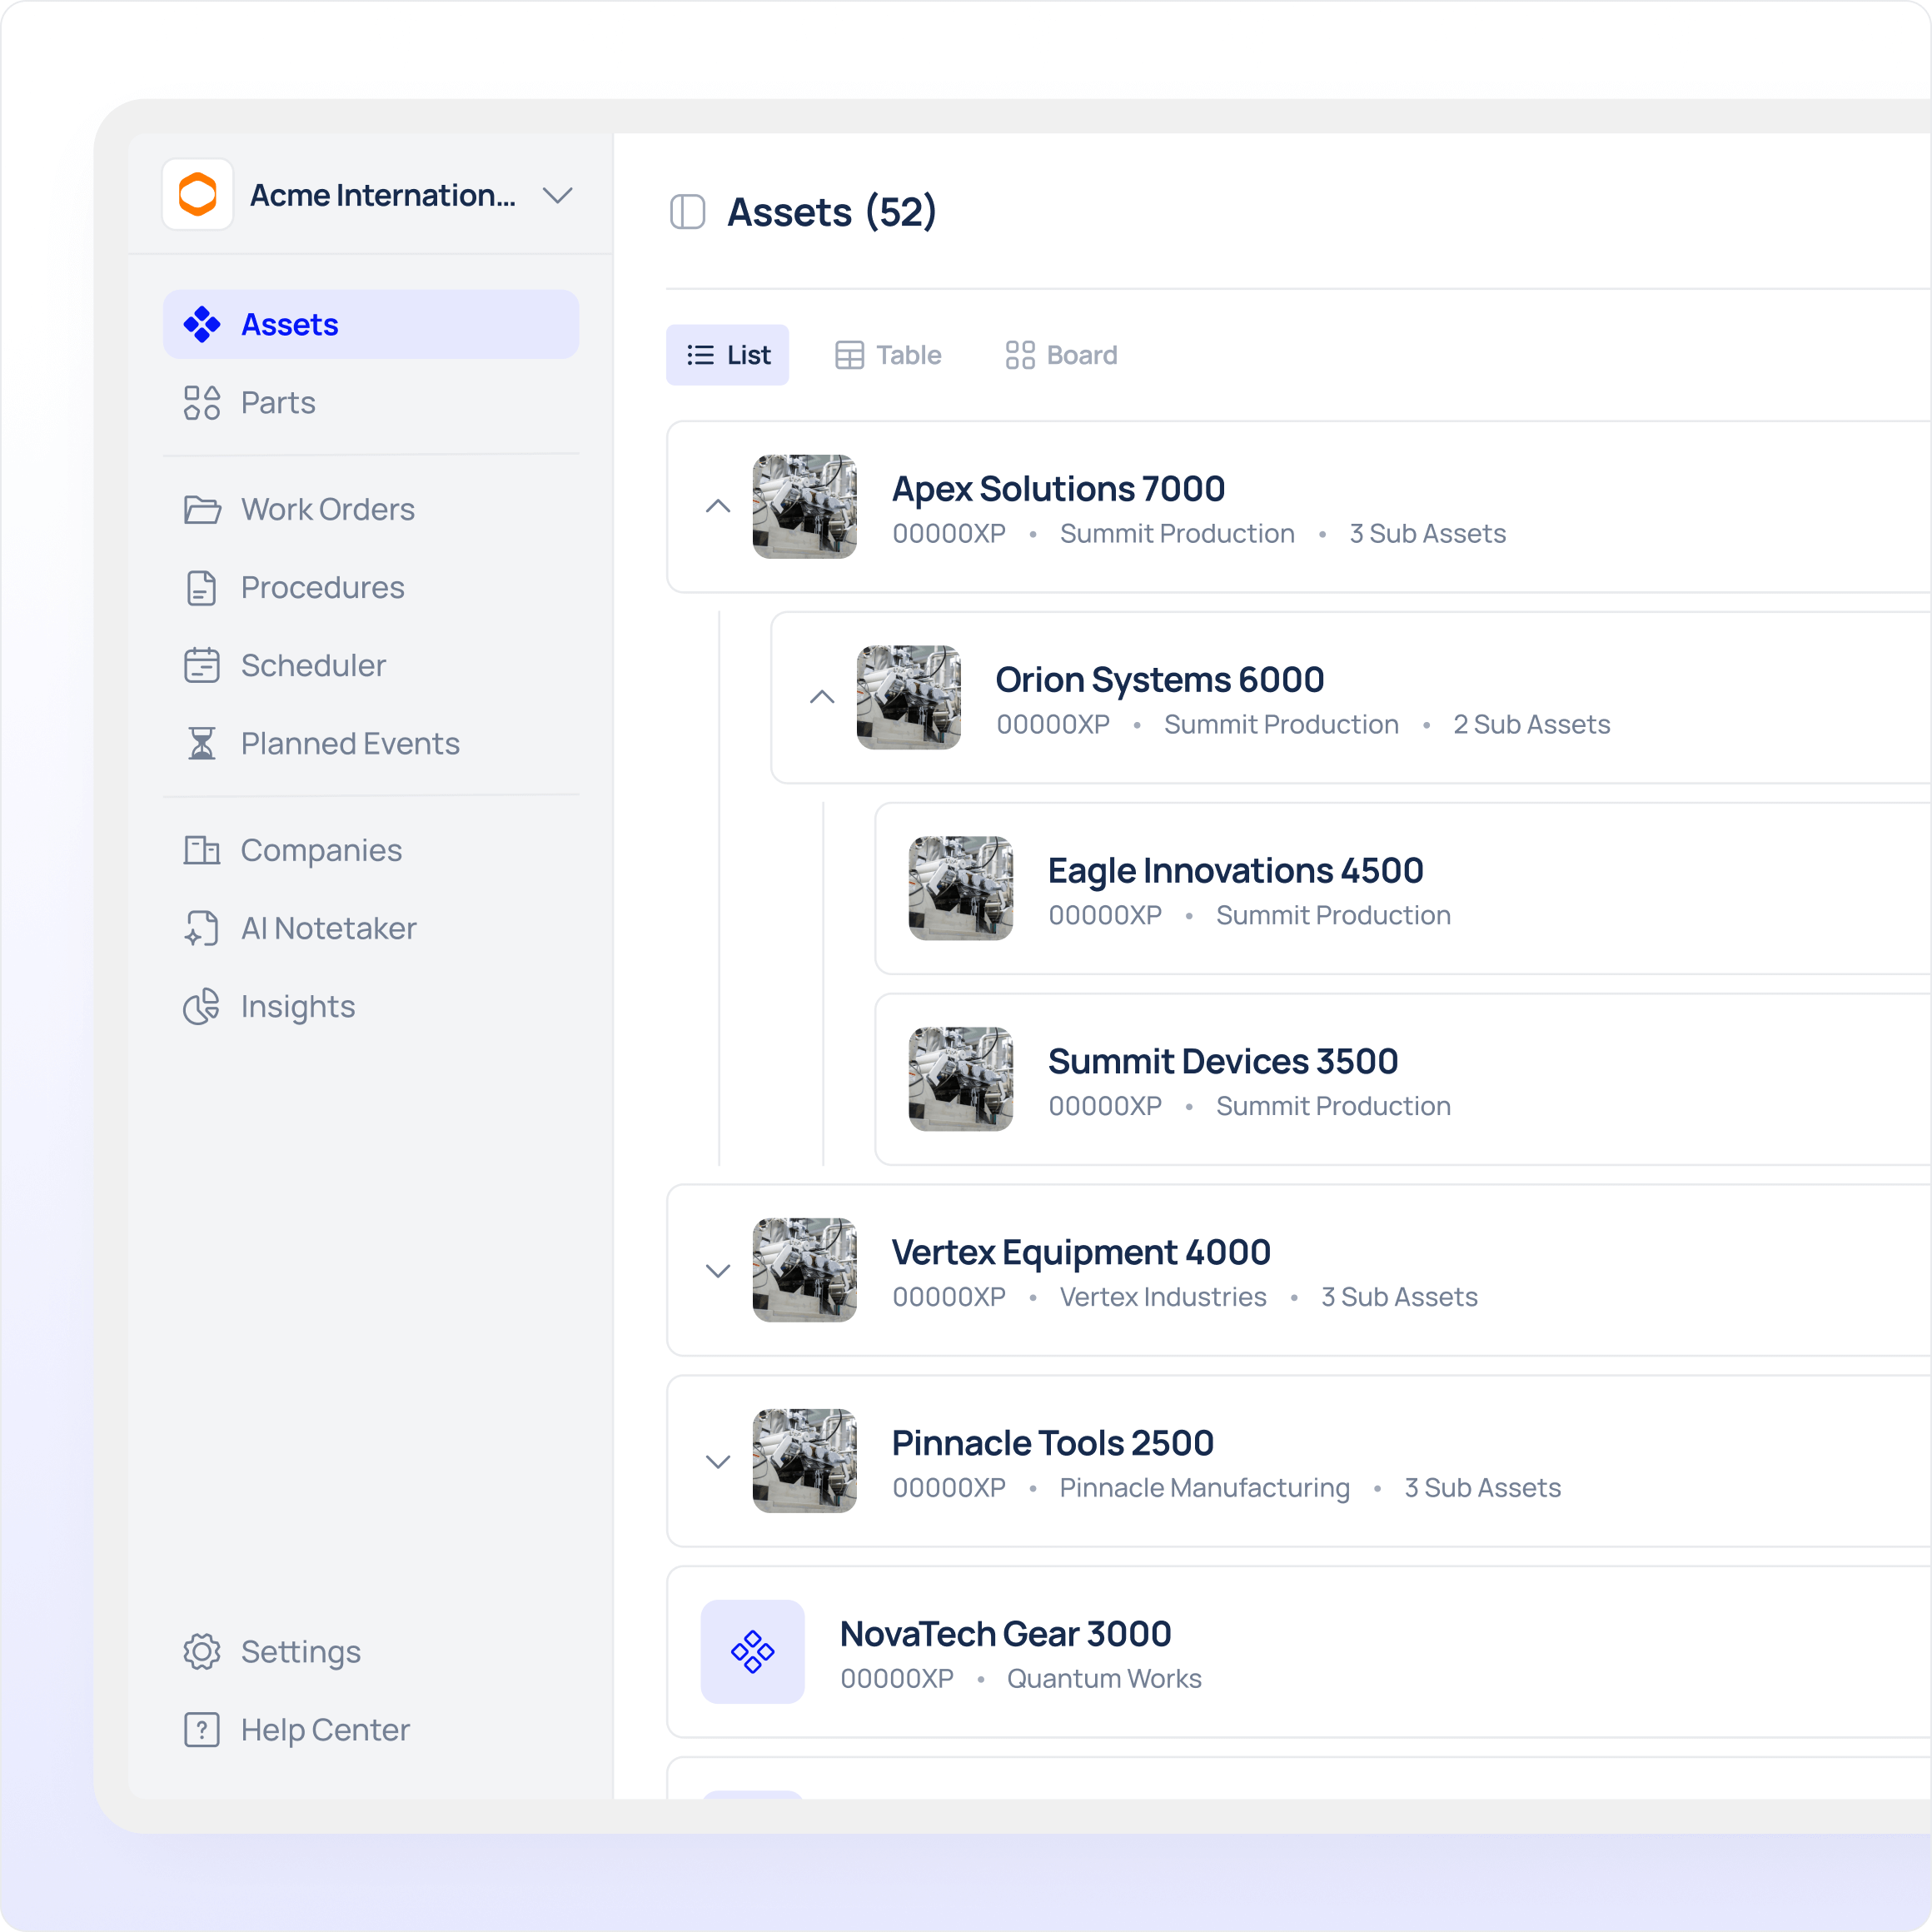
Task: Click Eagle Innovations 4500 thumbnail image
Action: [960, 888]
